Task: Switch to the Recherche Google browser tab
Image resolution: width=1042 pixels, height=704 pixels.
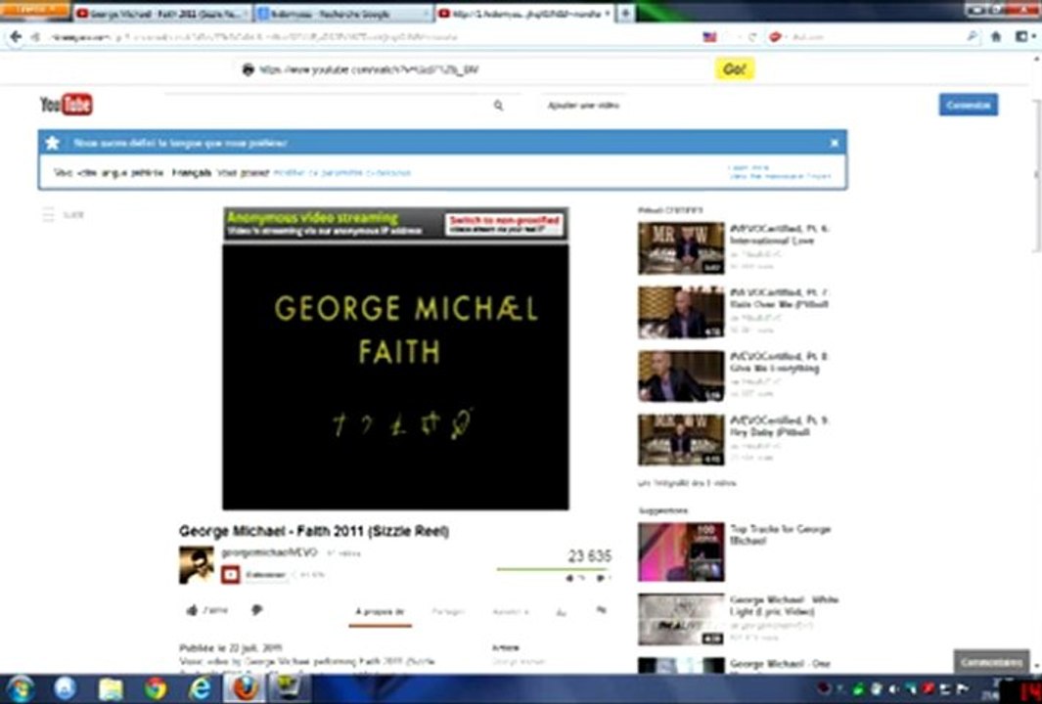Action: coord(343,14)
